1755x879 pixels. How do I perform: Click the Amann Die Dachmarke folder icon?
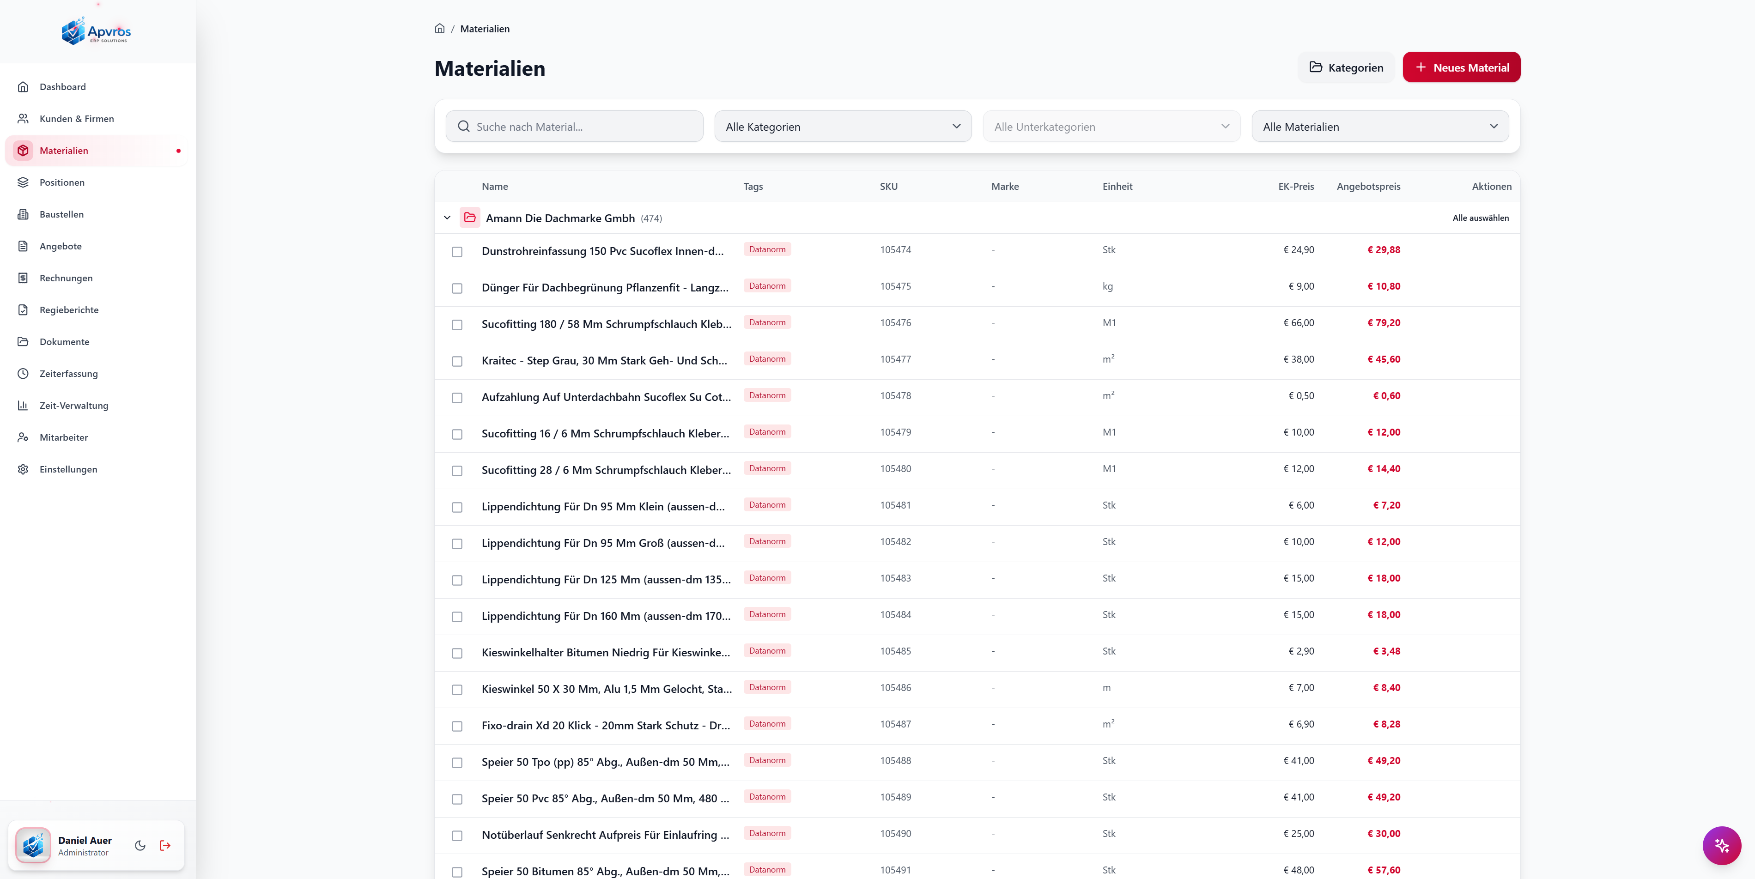pyautogui.click(x=470, y=218)
